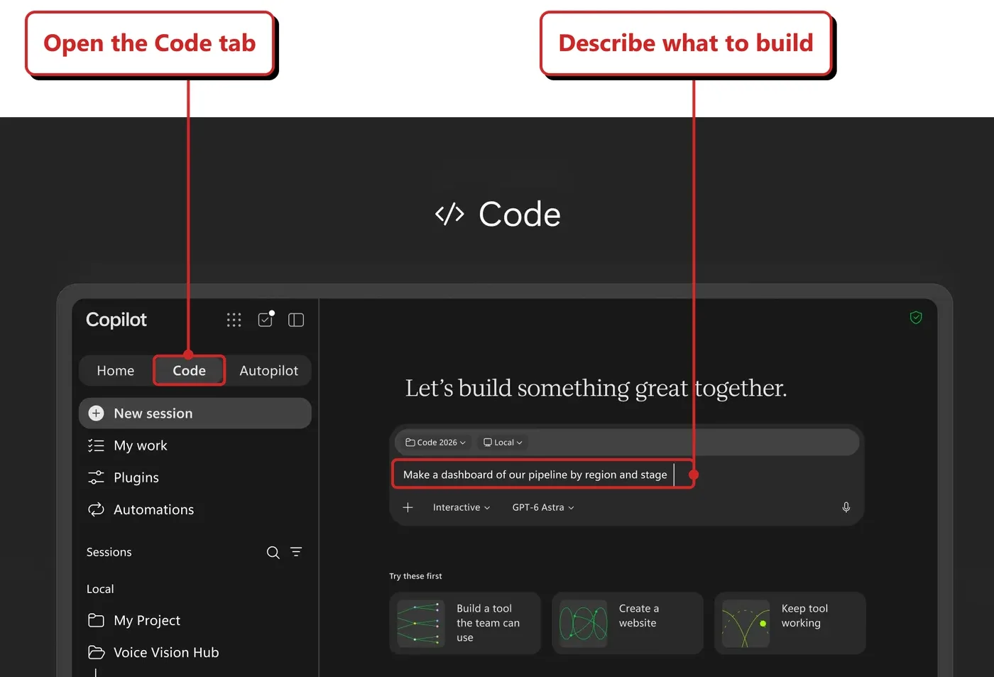Click the Plugins sliders icon
Image resolution: width=994 pixels, height=677 pixels.
[x=96, y=477]
